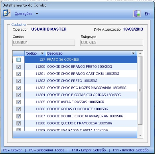Click the Fim label to exit
155x155 pixels.
pyautogui.click(x=148, y=14)
